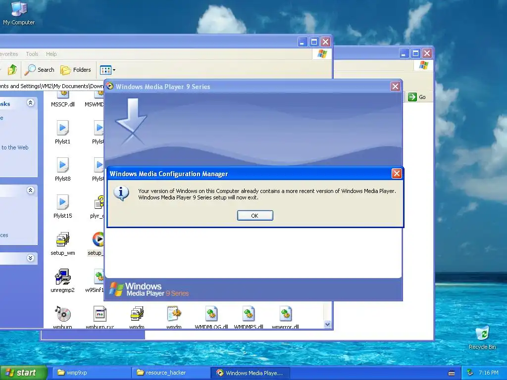Expand the bottom collapsed sidebar panel

[30, 258]
